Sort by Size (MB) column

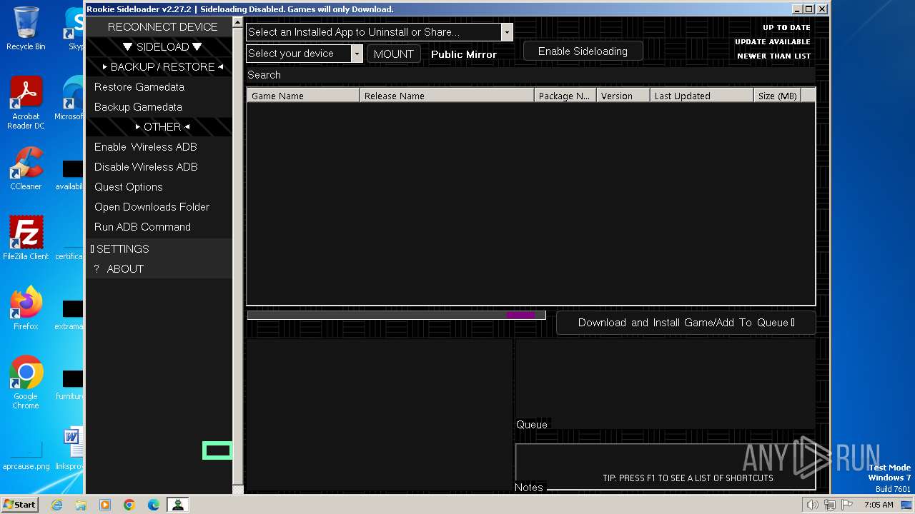click(x=778, y=96)
